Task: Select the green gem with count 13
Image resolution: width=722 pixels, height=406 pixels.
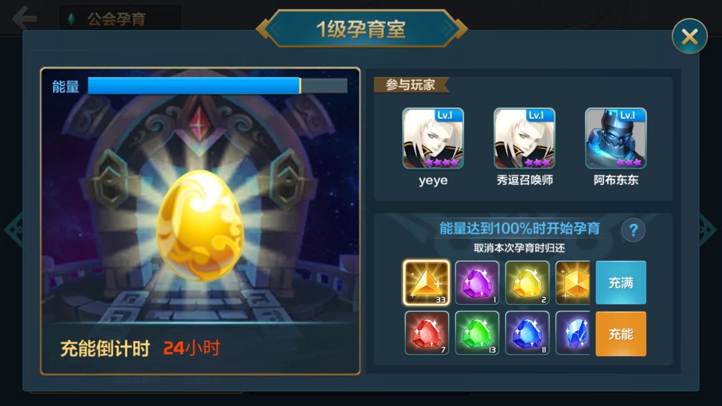Action: pyautogui.click(x=477, y=333)
